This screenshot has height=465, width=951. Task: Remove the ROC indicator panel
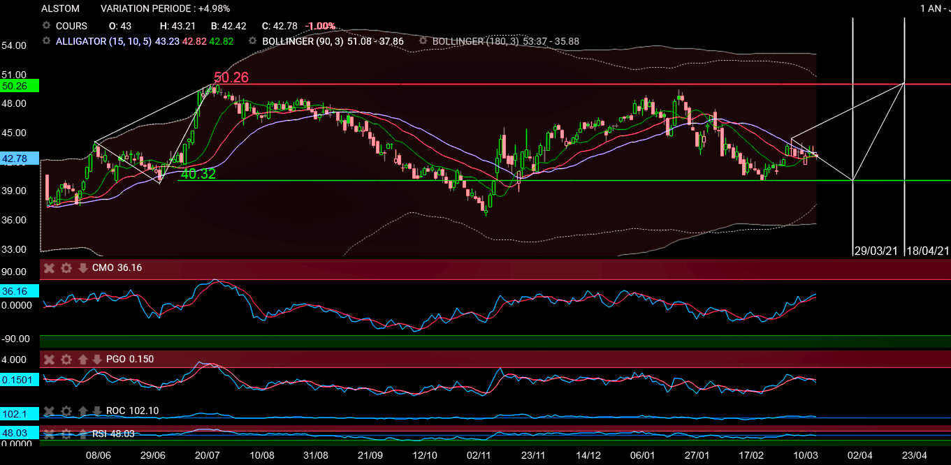click(50, 411)
